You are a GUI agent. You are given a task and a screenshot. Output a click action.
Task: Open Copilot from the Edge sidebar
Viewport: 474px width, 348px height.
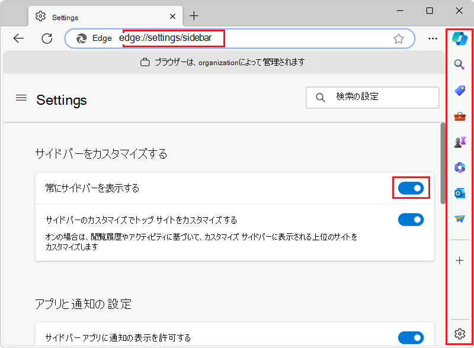(x=459, y=38)
